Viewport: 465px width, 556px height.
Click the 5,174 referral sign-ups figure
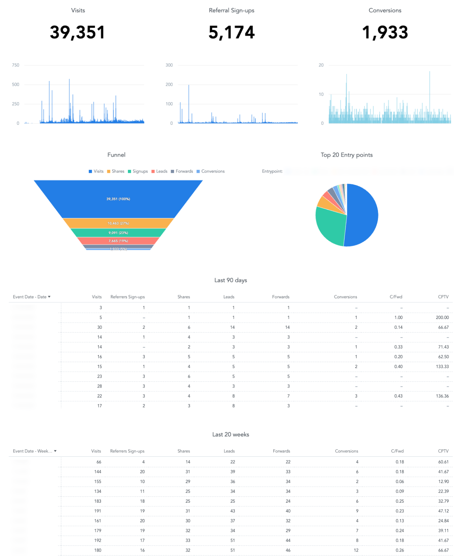[231, 32]
